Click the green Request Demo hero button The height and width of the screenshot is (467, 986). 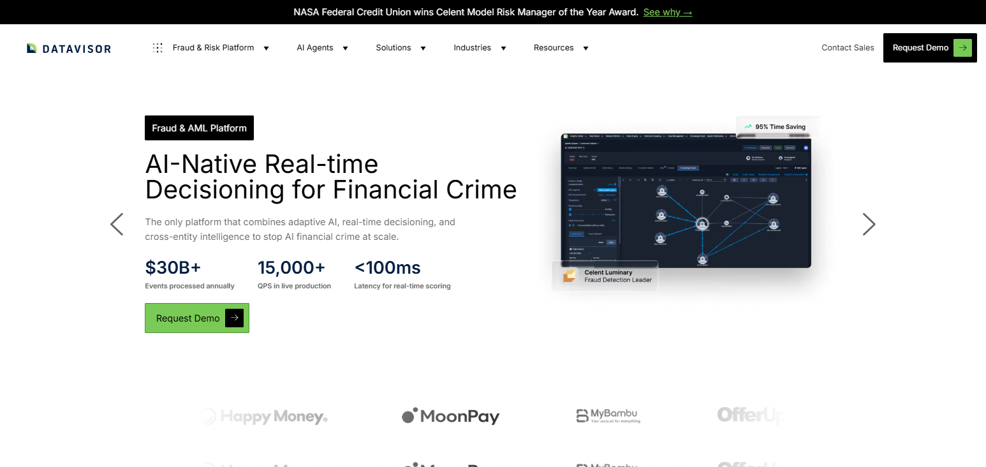coord(197,318)
